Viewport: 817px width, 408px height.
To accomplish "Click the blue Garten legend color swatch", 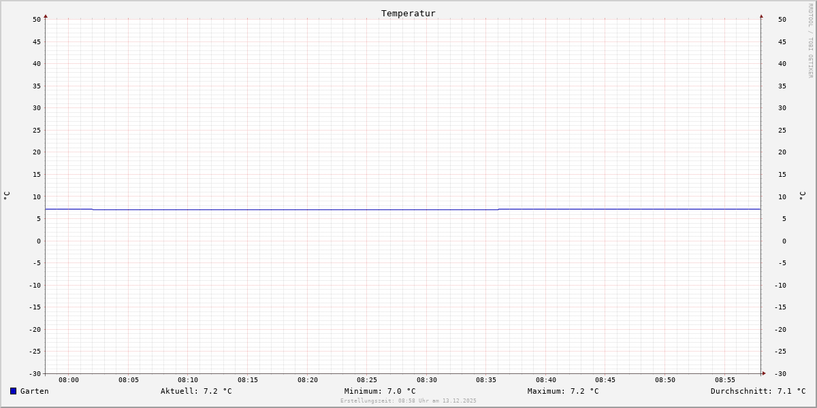I will (x=13, y=391).
